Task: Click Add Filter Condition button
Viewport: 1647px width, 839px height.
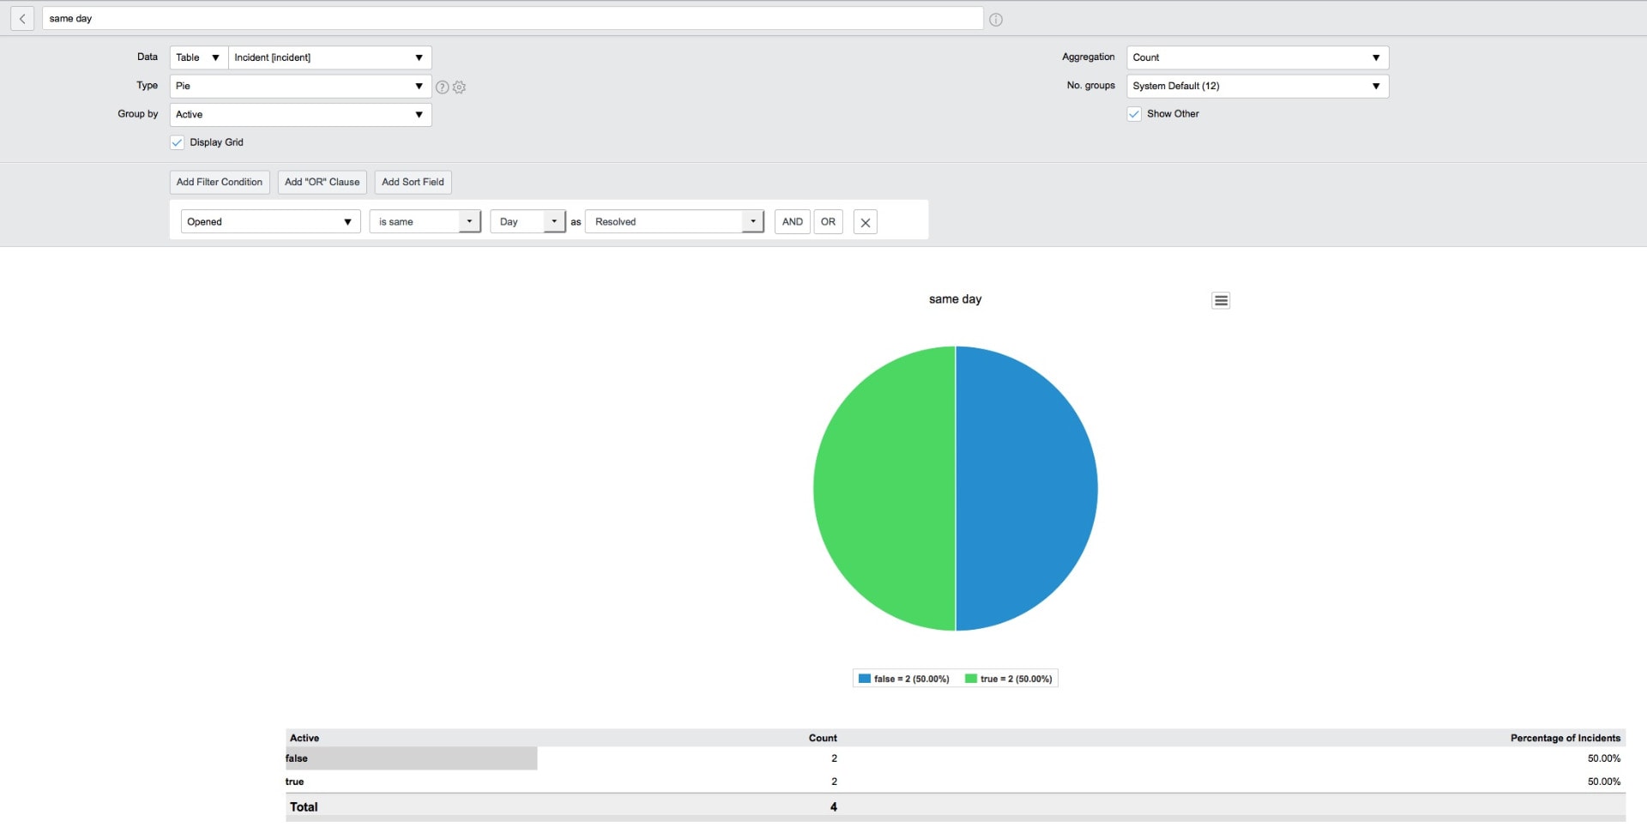Action: (220, 182)
